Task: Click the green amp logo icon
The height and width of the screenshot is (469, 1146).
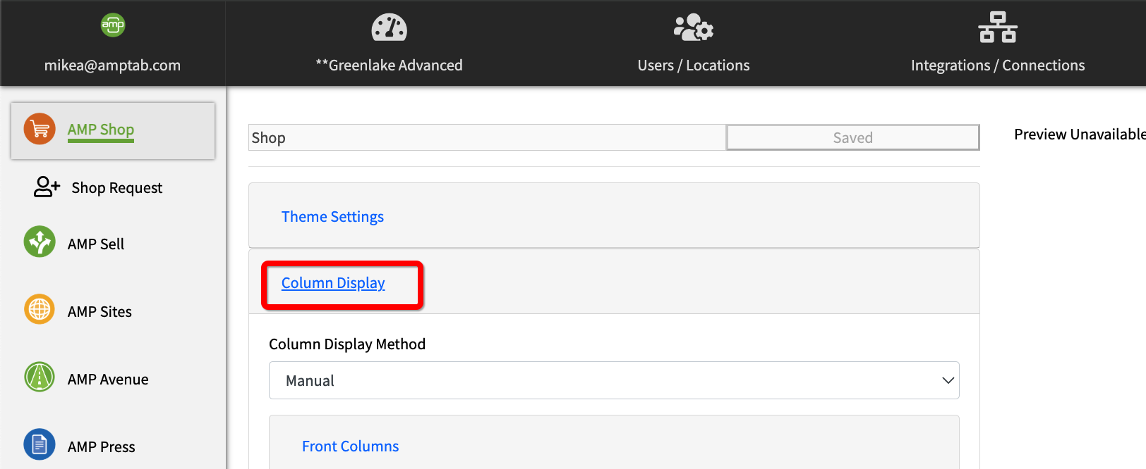Action: click(x=113, y=26)
